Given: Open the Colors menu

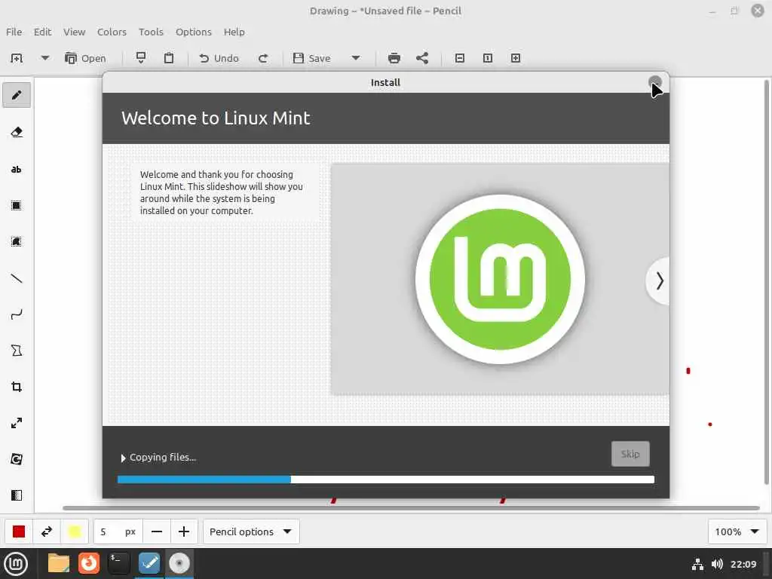Looking at the screenshot, I should tap(112, 32).
